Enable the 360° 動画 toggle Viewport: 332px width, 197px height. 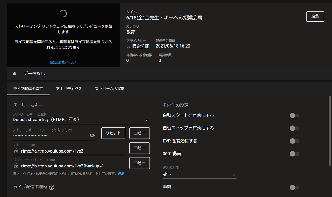click(x=294, y=154)
